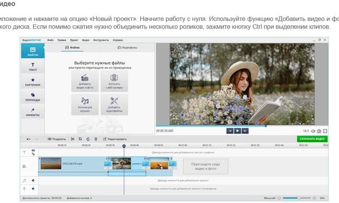
Task: Click the 50% scale value
Action: point(322,198)
